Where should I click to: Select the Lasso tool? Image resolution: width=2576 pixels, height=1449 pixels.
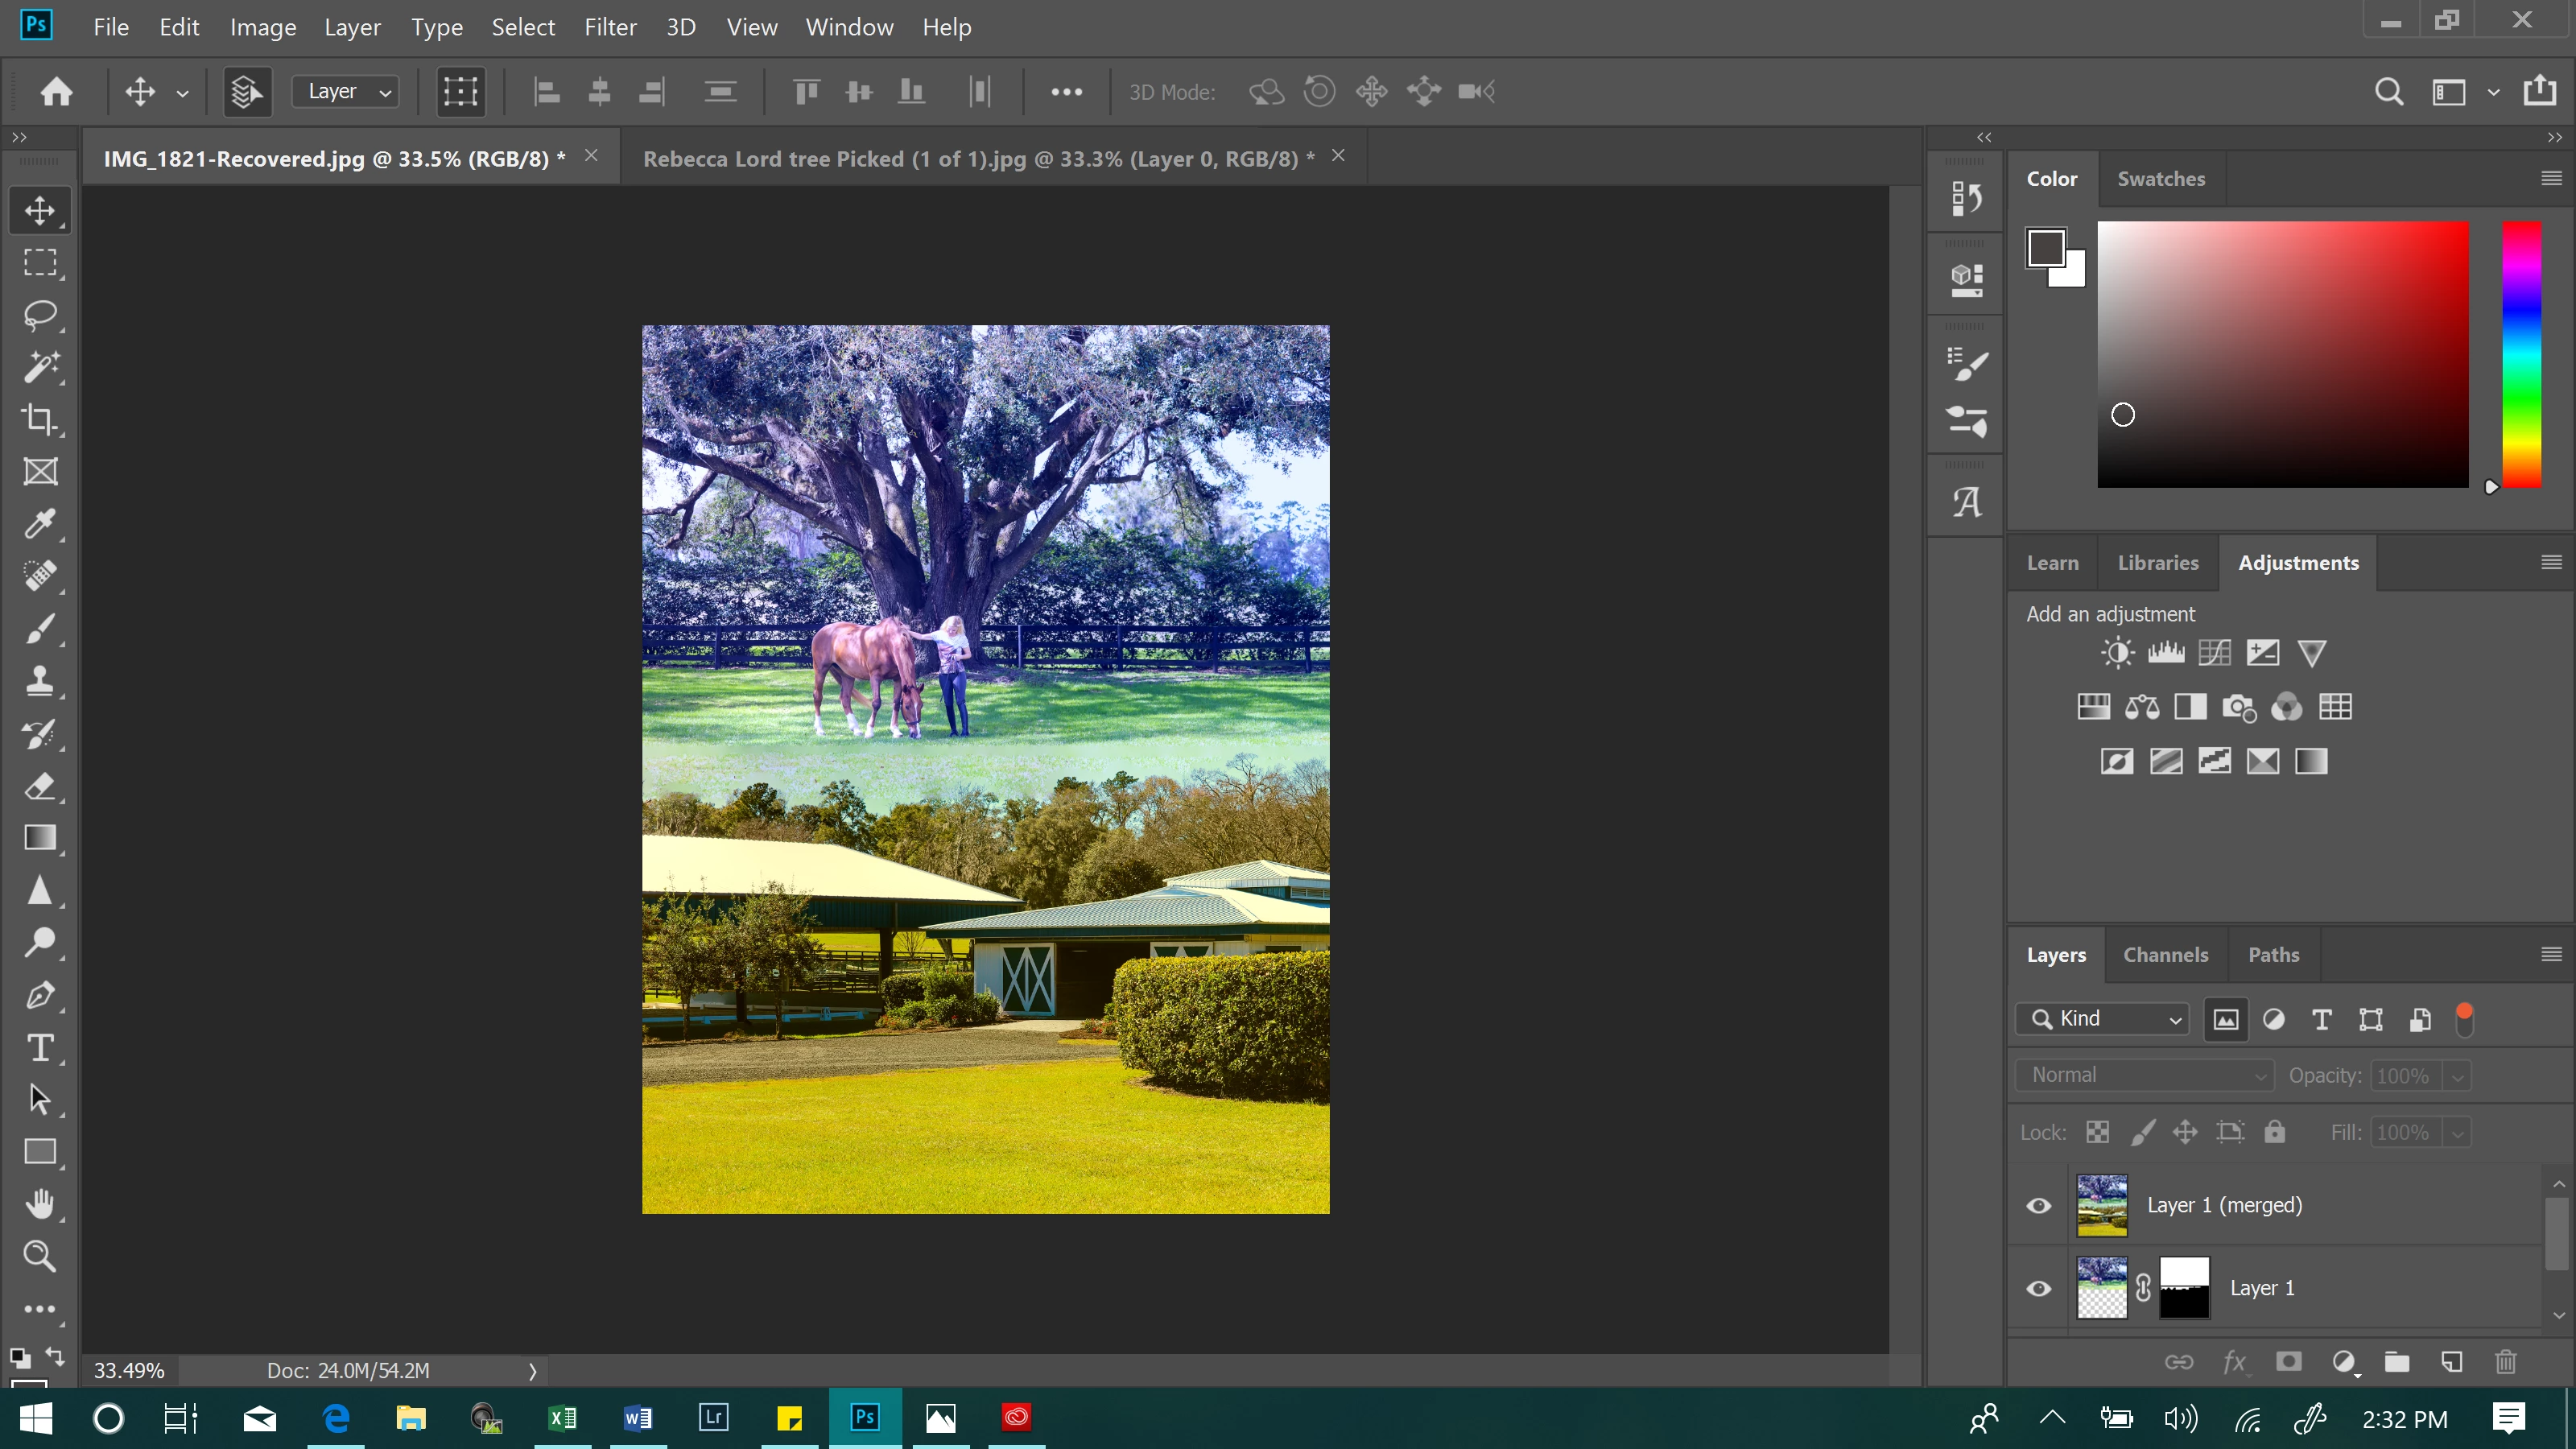[40, 315]
